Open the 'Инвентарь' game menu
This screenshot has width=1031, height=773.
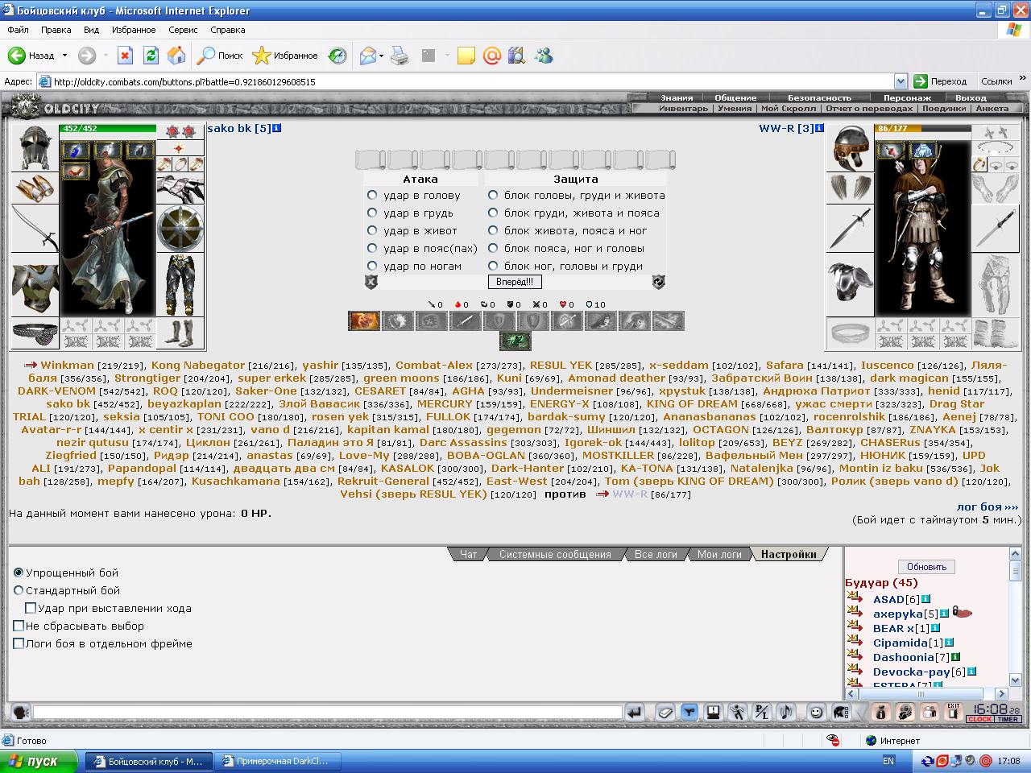pyautogui.click(x=683, y=108)
